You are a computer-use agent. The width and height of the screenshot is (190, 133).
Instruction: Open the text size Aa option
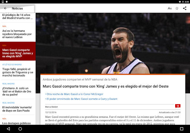click(x=170, y=8)
